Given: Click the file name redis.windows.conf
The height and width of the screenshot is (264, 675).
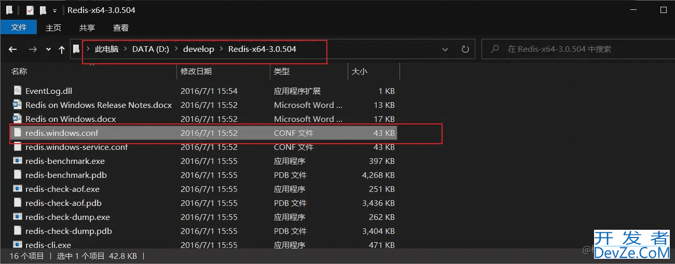Looking at the screenshot, I should (62, 133).
